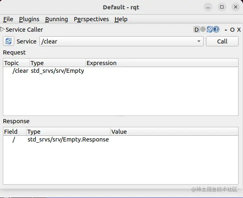Click the Topic column header in Request
The image size is (243, 198).
tap(16, 63)
